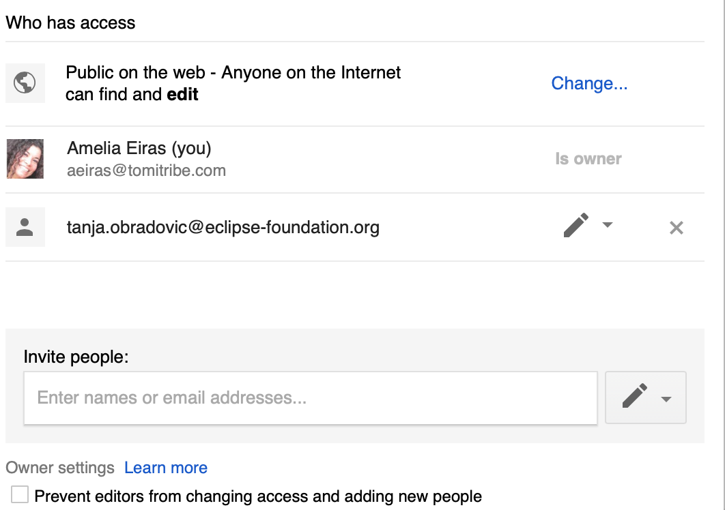Viewport: 725px width, 510px height.
Task: Click the Change... link for public access
Action: (x=589, y=83)
